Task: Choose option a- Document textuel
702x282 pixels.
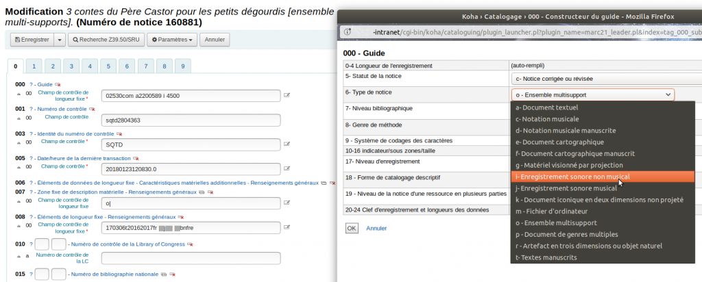Action: pos(603,107)
